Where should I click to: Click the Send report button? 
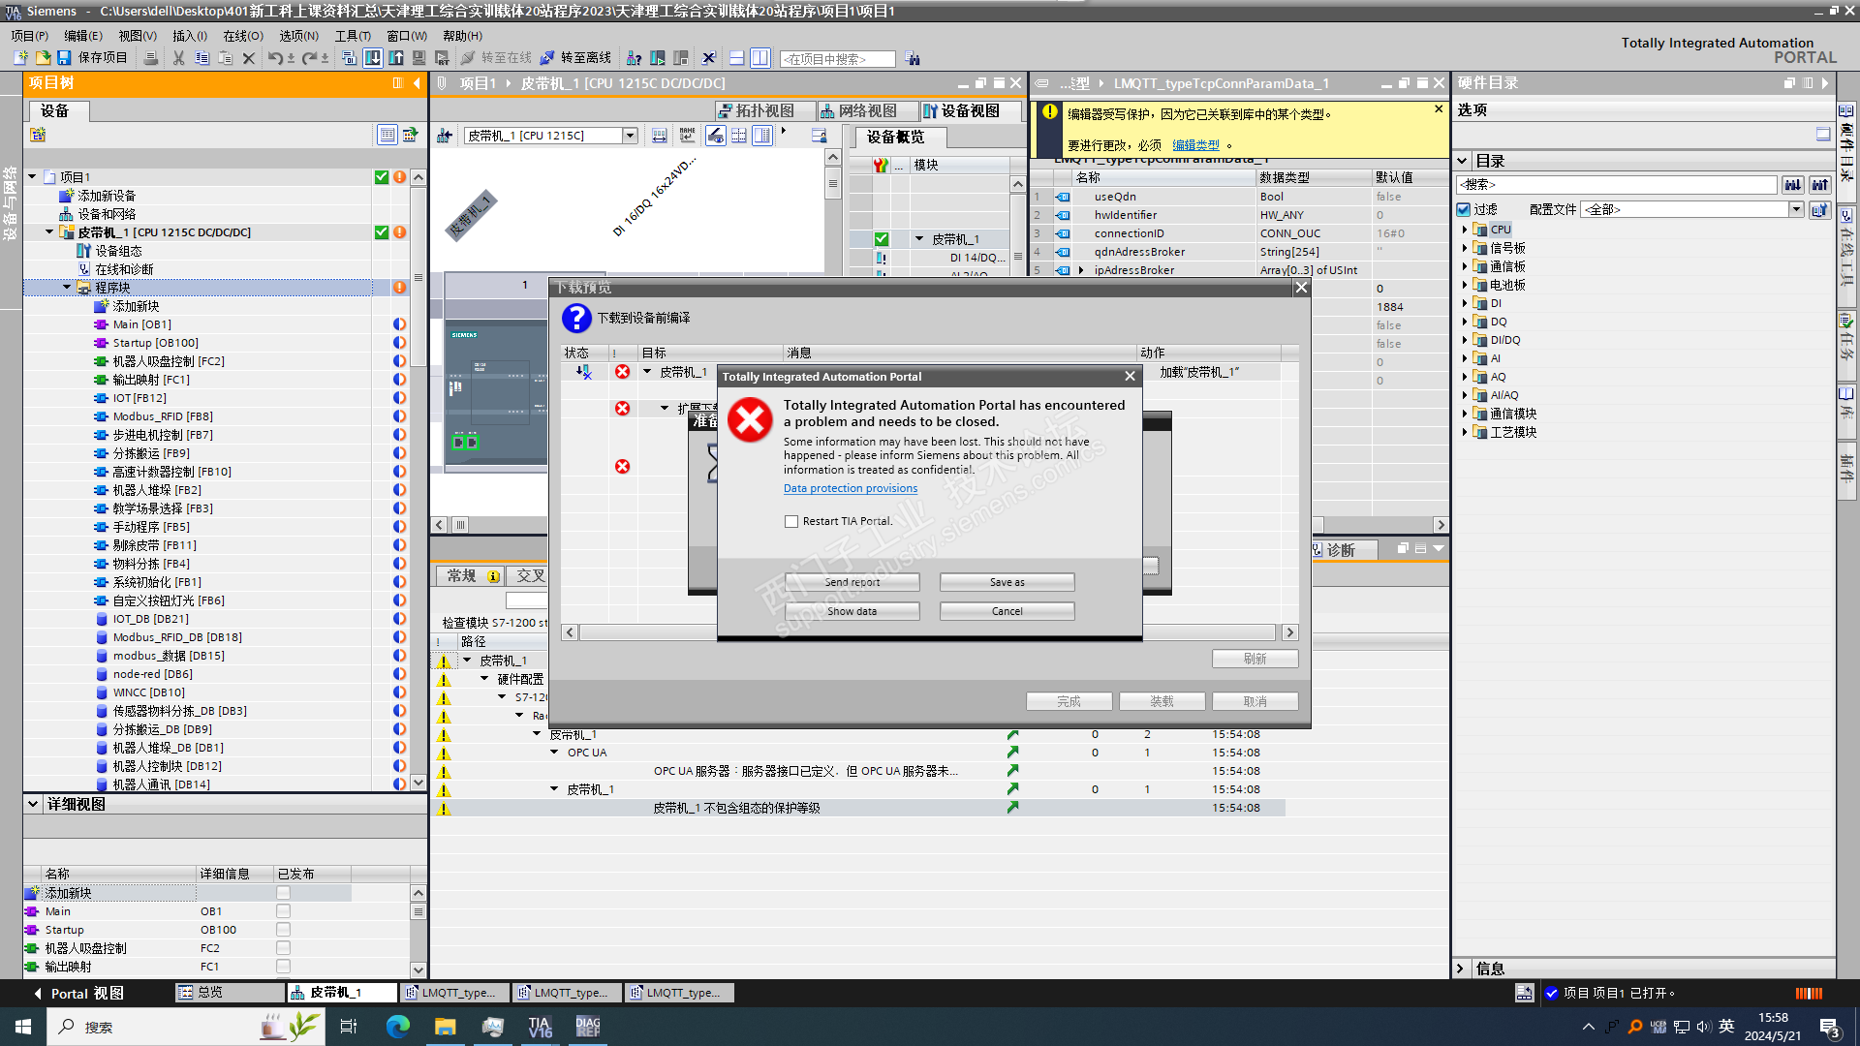(x=852, y=582)
